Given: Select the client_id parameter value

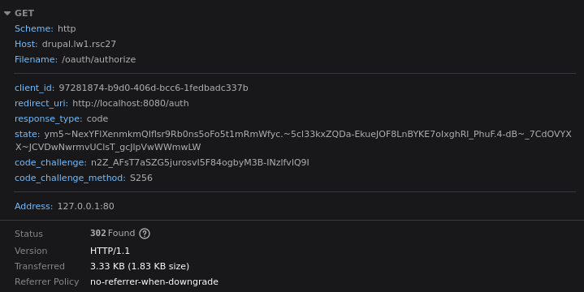Looking at the screenshot, I should (x=154, y=88).
